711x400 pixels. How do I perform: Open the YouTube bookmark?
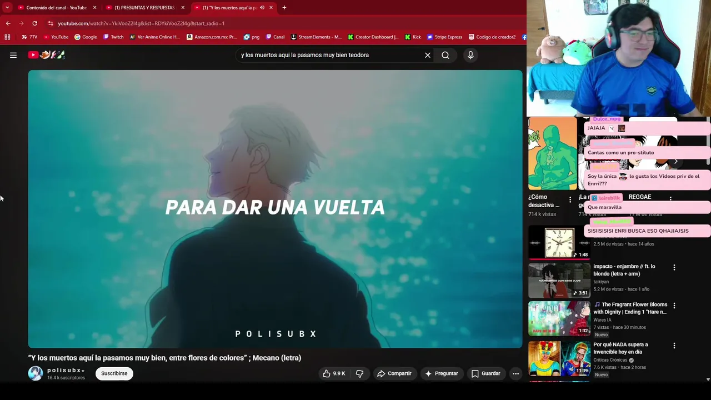click(x=56, y=37)
